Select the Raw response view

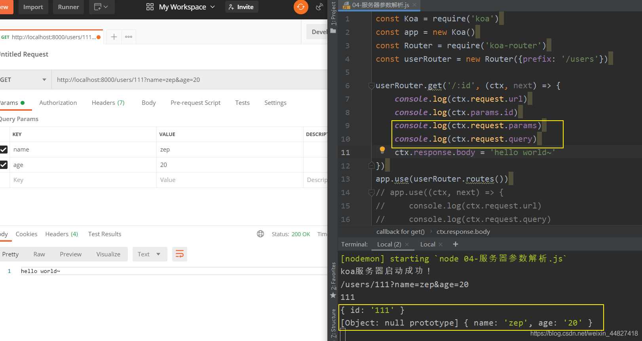39,254
